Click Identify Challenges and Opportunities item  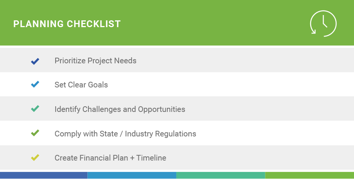point(120,109)
